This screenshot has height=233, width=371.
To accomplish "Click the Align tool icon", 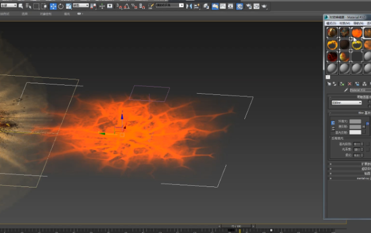I will click(197, 6).
